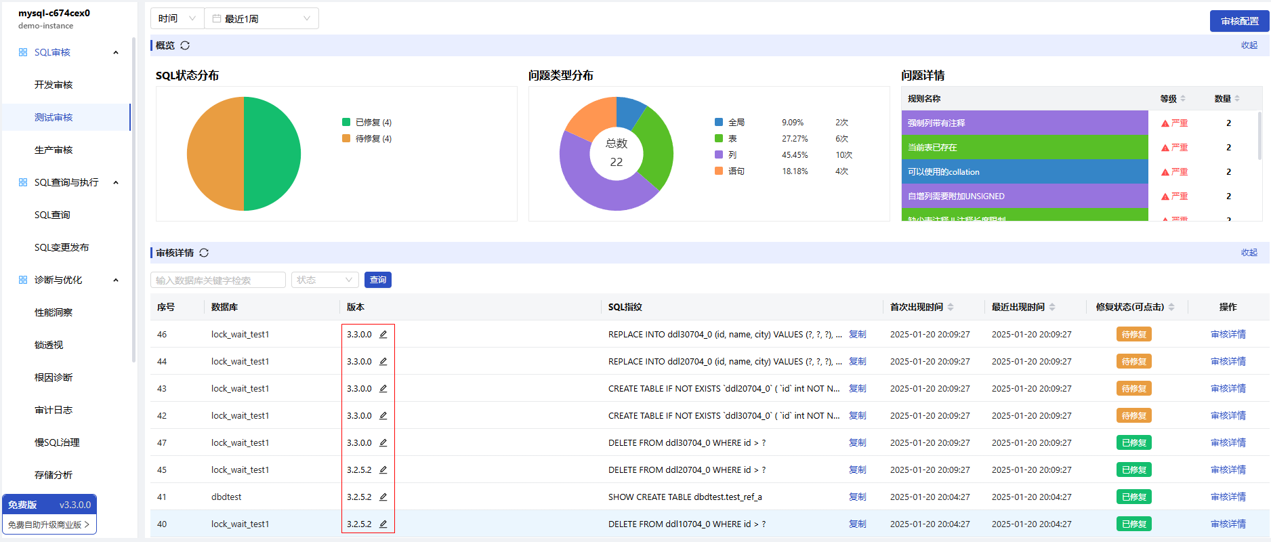
Task: Click sort arrows on 首次出现时间 column
Action: 951,307
